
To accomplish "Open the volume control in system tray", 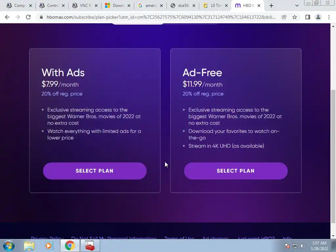I will (x=303, y=246).
